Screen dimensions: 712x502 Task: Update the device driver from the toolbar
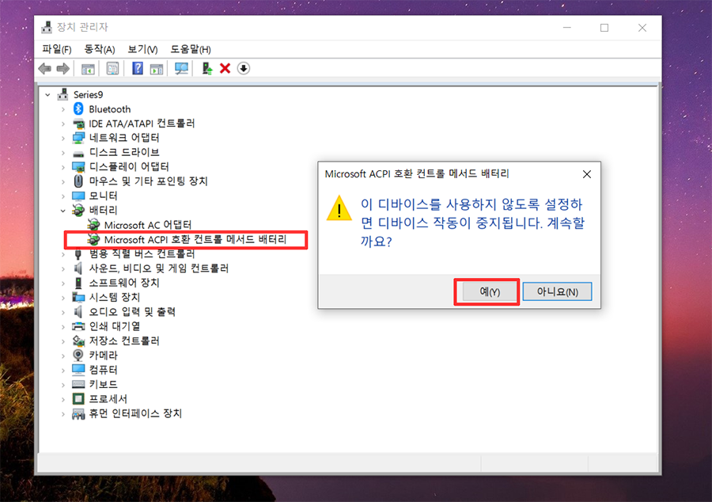(207, 69)
